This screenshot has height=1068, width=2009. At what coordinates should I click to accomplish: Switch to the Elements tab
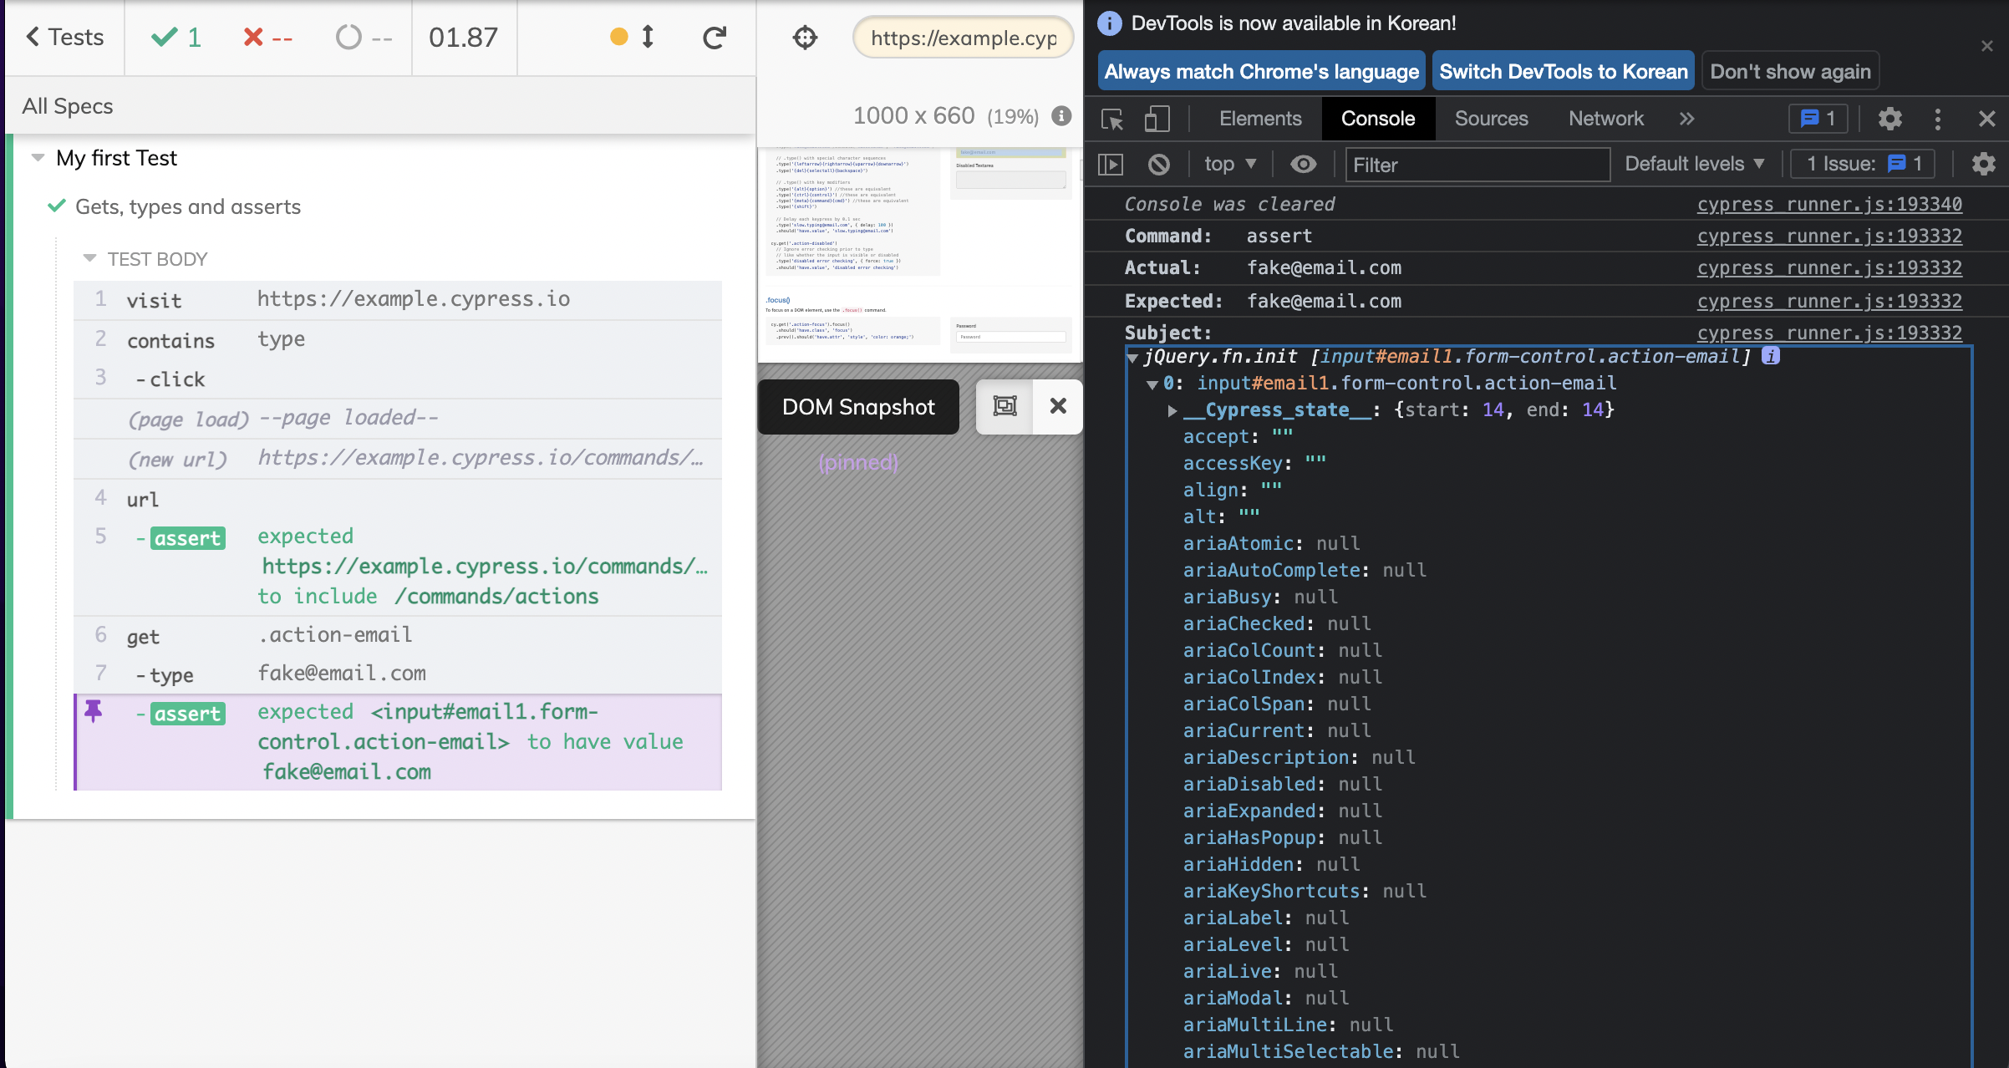[x=1259, y=119]
